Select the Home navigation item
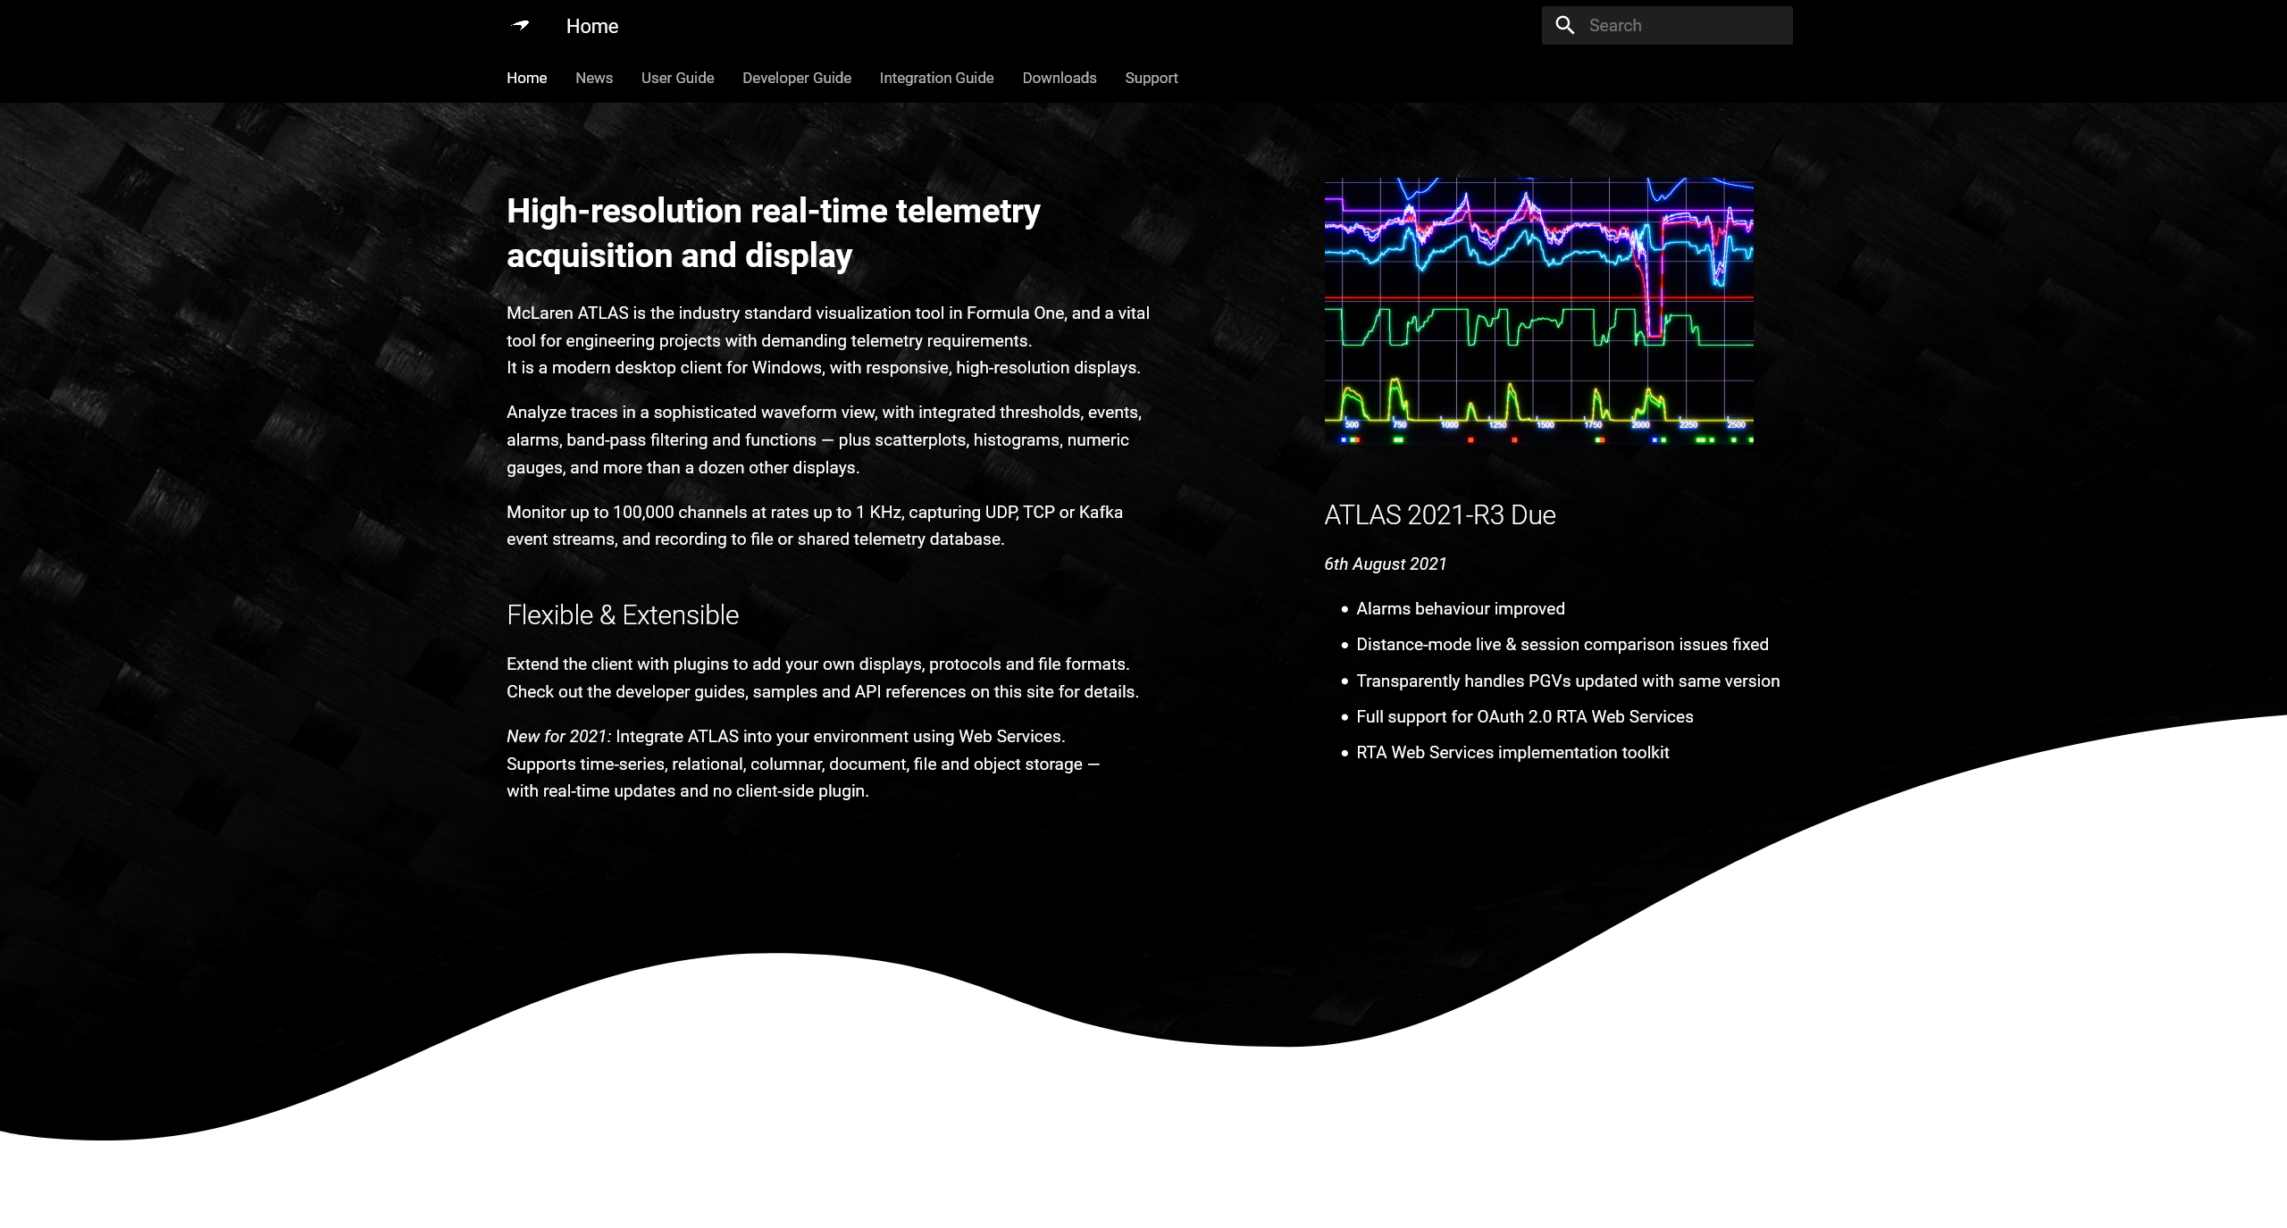The height and width of the screenshot is (1228, 2287). [x=527, y=79]
